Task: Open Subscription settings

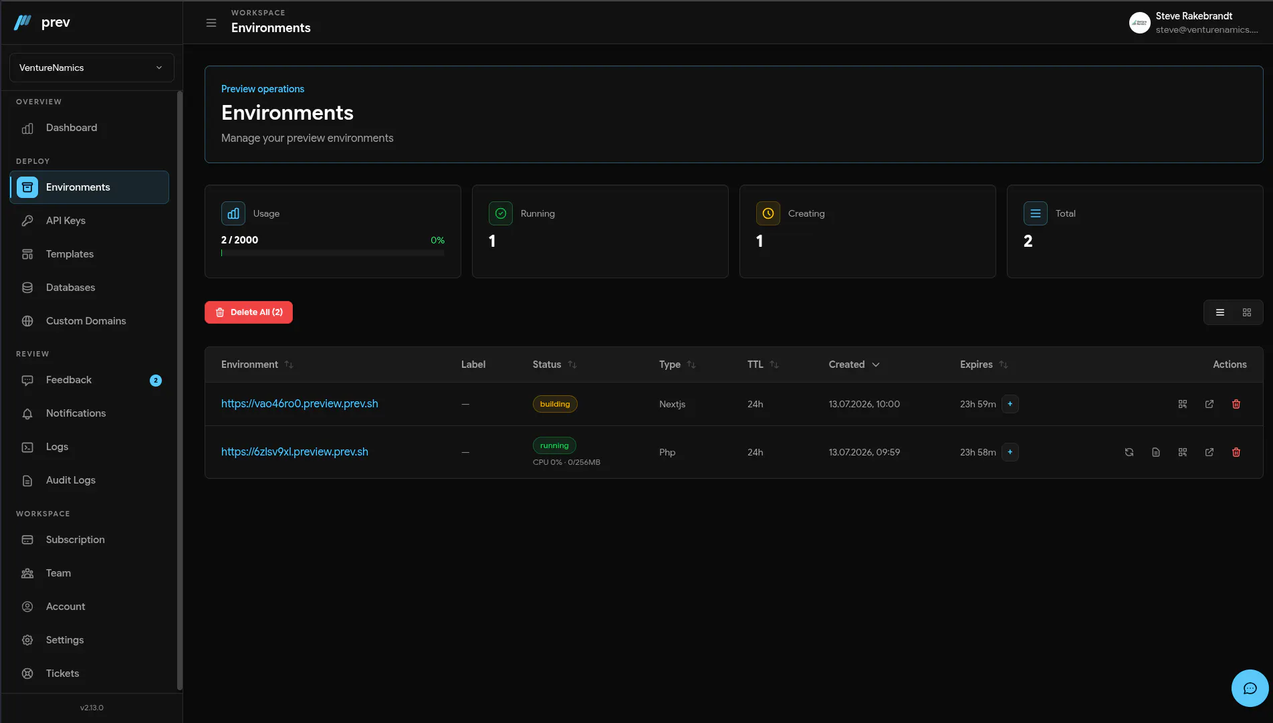Action: pyautogui.click(x=90, y=540)
